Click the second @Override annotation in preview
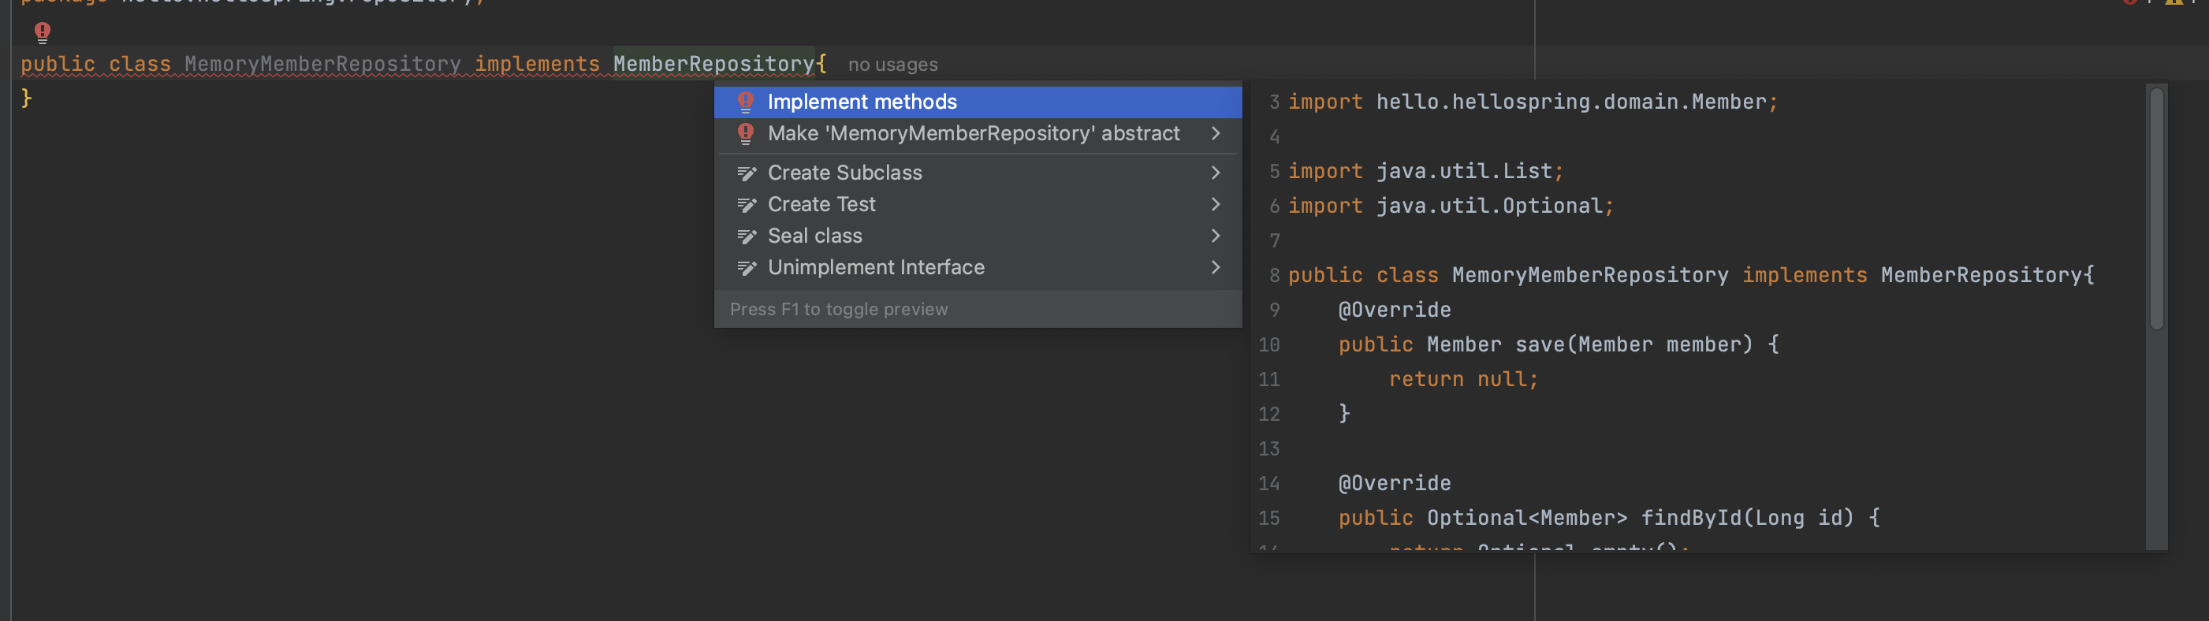The image size is (2209, 621). pyautogui.click(x=1395, y=484)
